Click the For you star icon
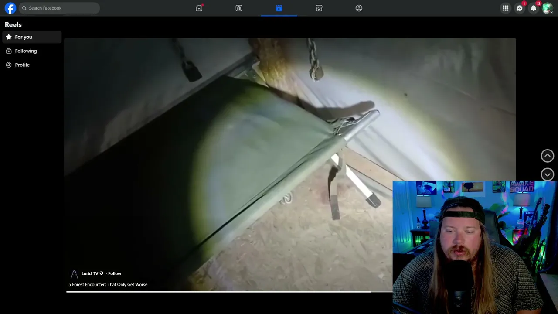This screenshot has height=314, width=558. (x=9, y=37)
